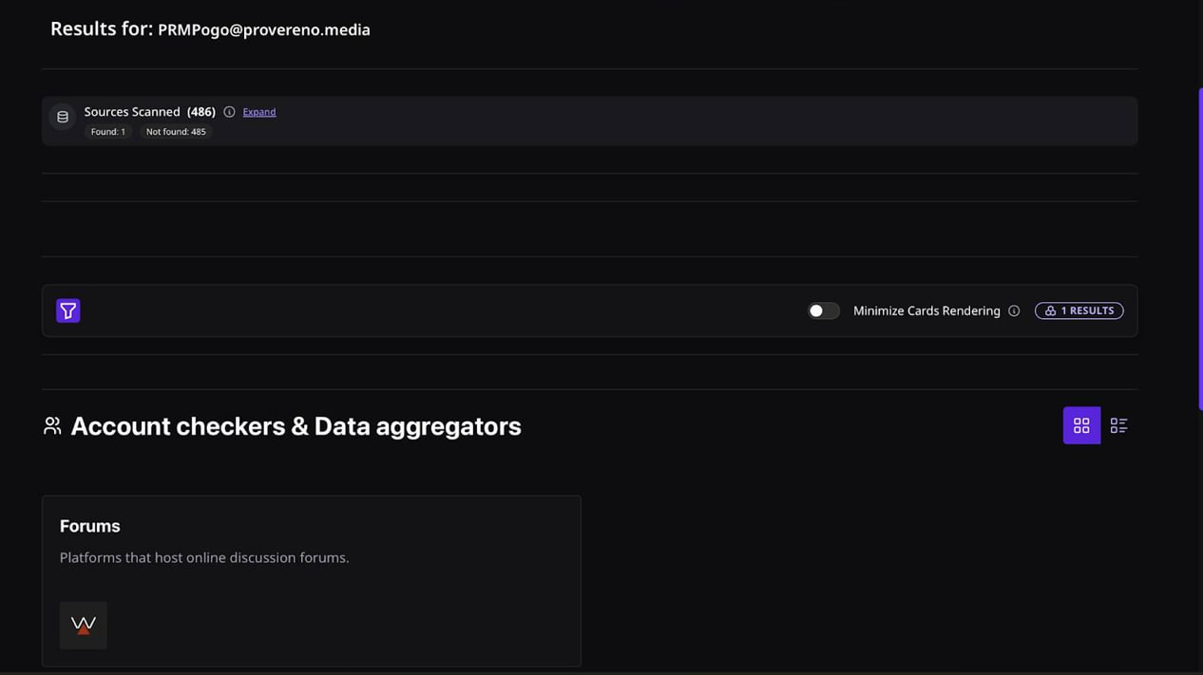1203x675 pixels.
Task: Click the page vertical scrollbar
Action: pyautogui.click(x=1199, y=249)
